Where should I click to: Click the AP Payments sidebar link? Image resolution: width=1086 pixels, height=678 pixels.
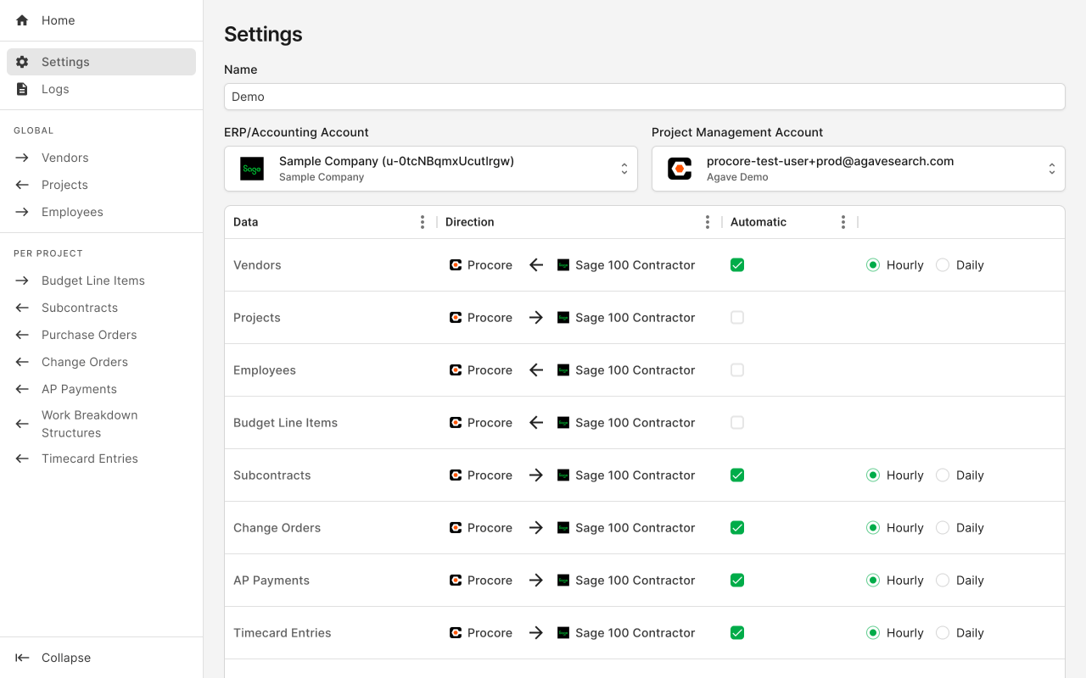tap(101, 389)
